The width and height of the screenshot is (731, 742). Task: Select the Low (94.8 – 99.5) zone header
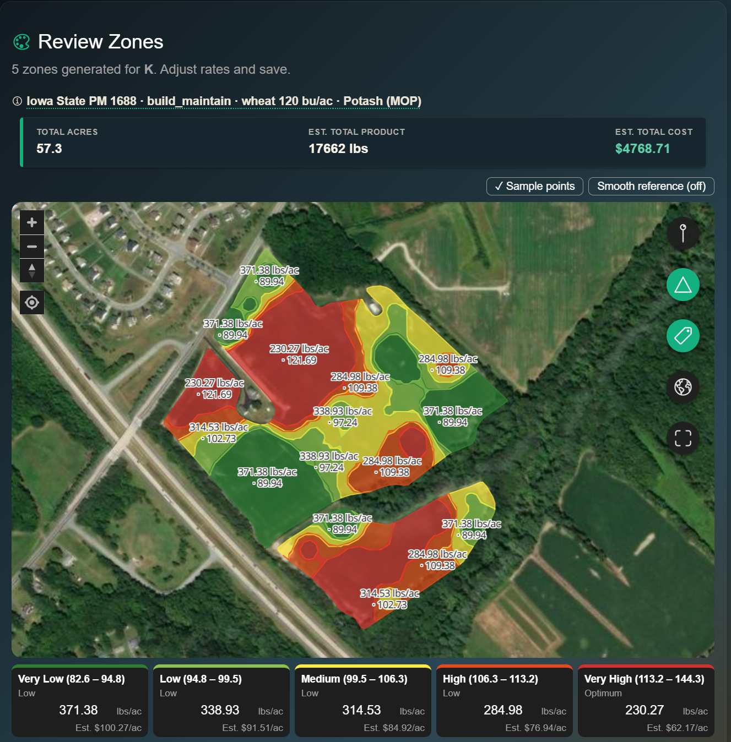point(201,679)
